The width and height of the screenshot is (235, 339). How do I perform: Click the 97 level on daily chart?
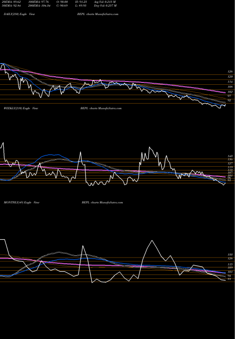pos(229,96)
